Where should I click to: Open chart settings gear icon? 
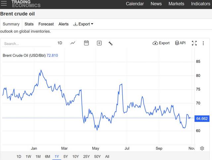pos(202,148)
